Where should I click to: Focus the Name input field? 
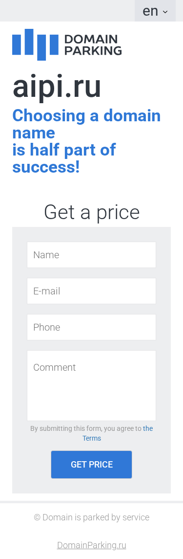[x=92, y=255]
